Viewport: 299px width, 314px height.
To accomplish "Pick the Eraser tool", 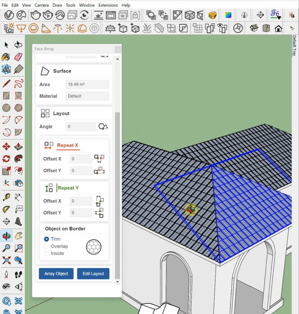I will tap(18, 57).
